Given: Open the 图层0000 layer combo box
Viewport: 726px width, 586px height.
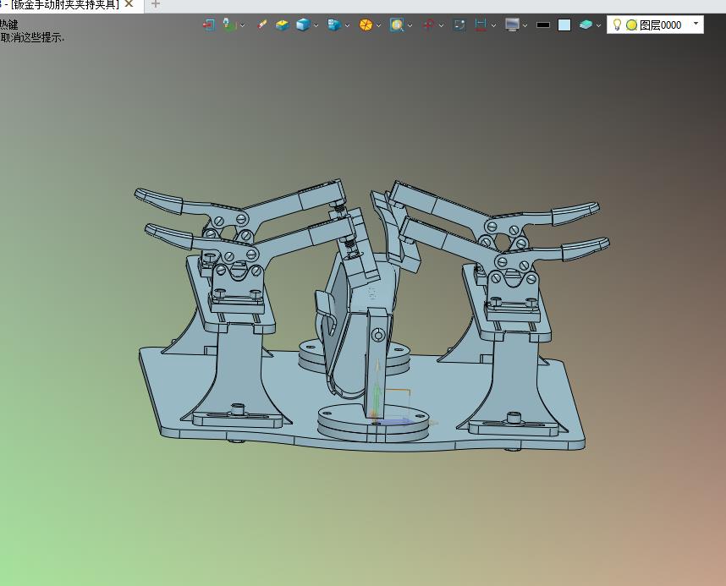Looking at the screenshot, I should coord(655,25).
